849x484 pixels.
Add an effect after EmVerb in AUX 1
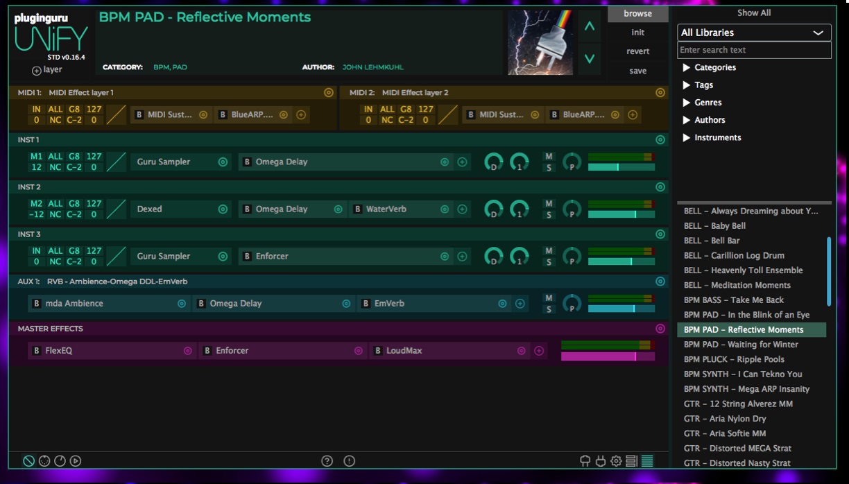coord(520,303)
